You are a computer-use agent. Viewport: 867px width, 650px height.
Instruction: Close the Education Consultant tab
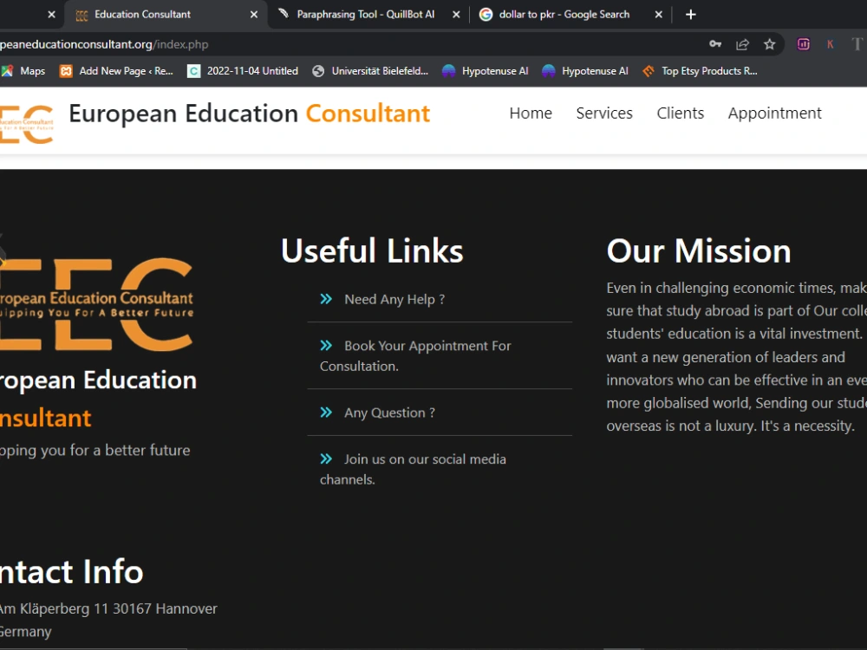click(x=254, y=15)
